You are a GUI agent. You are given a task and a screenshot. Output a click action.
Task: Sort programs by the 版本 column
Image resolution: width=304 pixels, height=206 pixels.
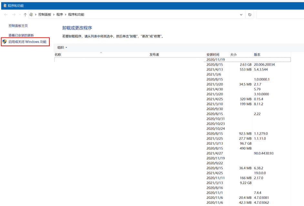(257, 55)
